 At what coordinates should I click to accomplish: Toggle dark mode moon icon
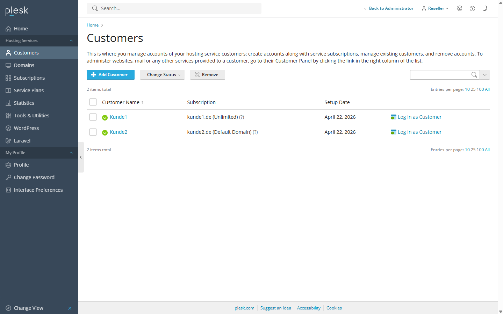485,8
